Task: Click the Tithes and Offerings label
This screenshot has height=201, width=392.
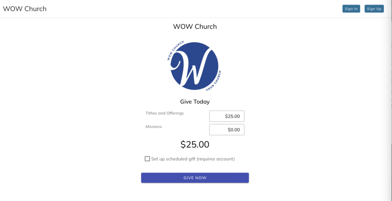Action: coord(165,113)
